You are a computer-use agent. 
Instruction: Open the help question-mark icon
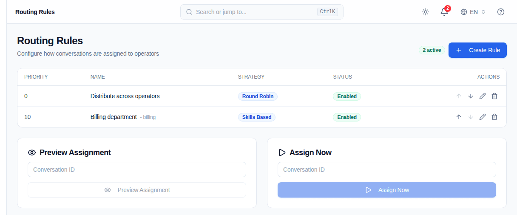(x=501, y=12)
